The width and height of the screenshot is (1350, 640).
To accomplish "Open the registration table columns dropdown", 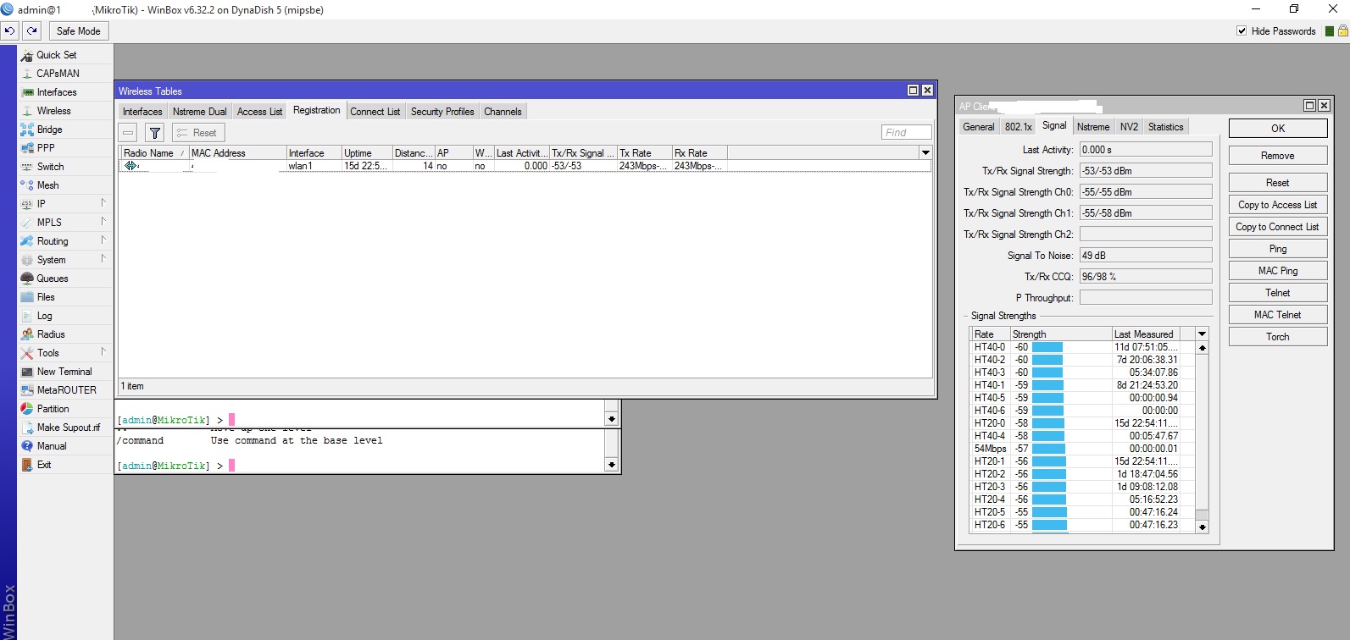I will coord(925,153).
